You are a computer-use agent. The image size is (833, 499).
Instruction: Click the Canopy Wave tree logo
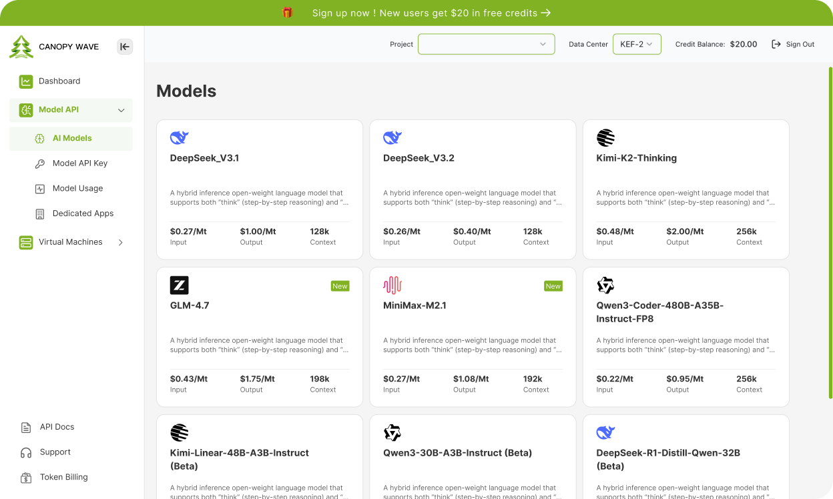pyautogui.click(x=21, y=46)
